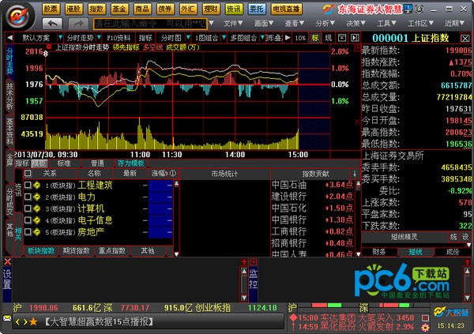Screen dimensions: 474x334
Task: Click the next news arrow in ticker
Action: point(25,322)
